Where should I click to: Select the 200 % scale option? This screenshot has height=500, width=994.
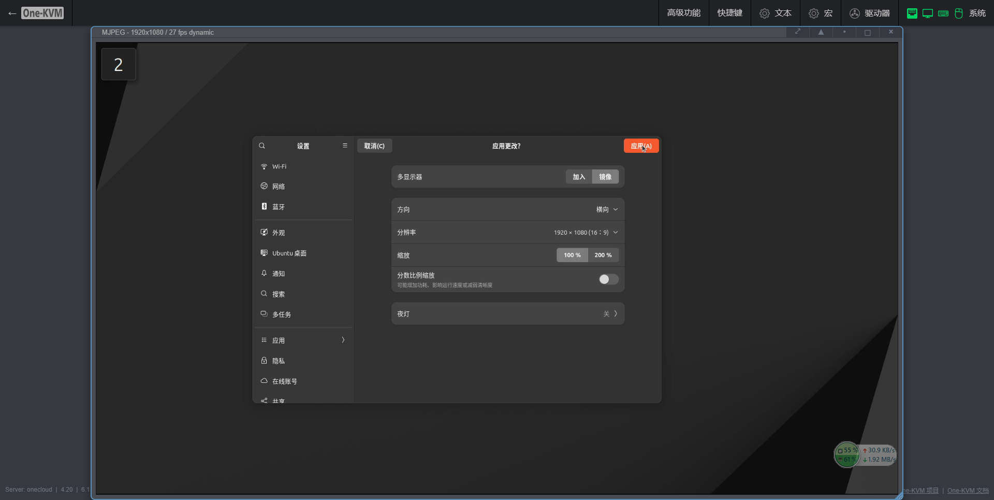(603, 255)
